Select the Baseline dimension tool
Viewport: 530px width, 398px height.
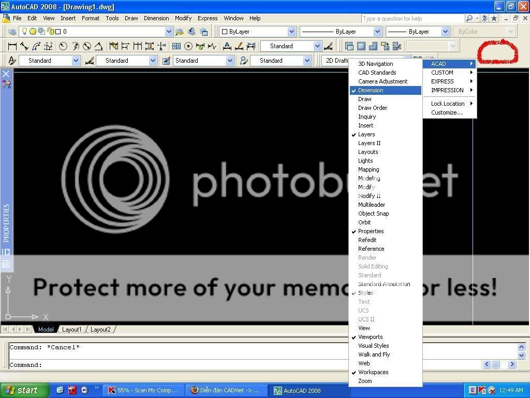coord(125,46)
